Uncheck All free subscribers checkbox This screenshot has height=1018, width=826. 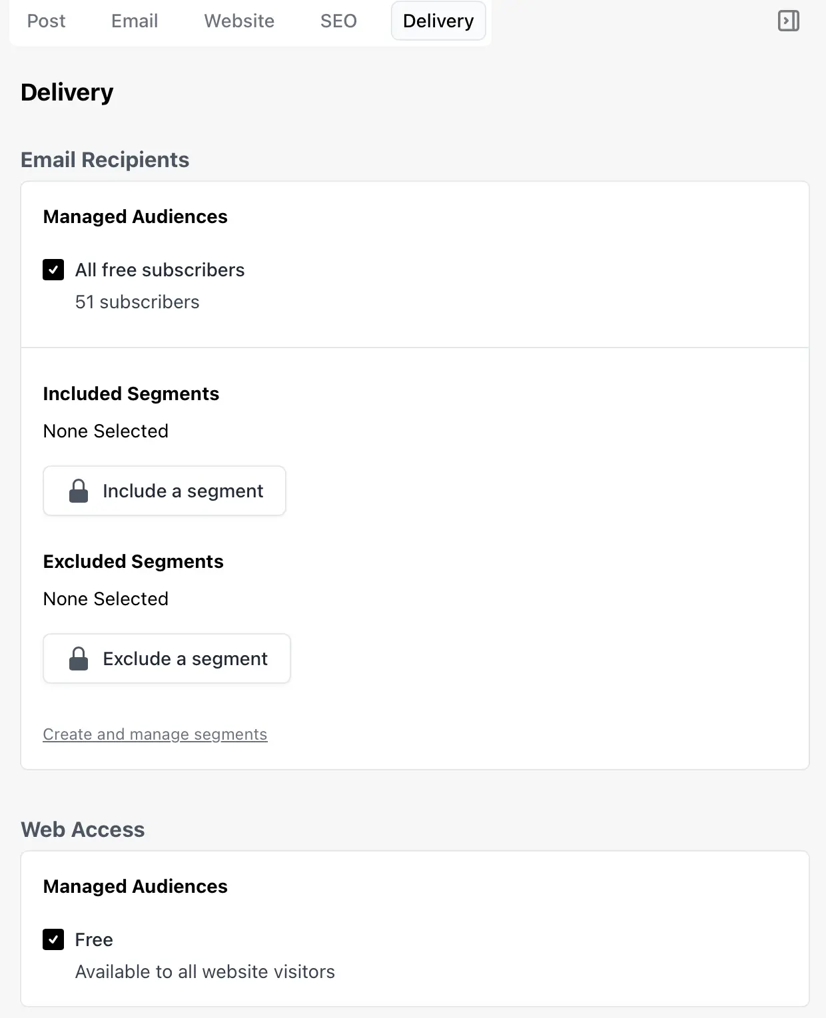[x=53, y=270]
